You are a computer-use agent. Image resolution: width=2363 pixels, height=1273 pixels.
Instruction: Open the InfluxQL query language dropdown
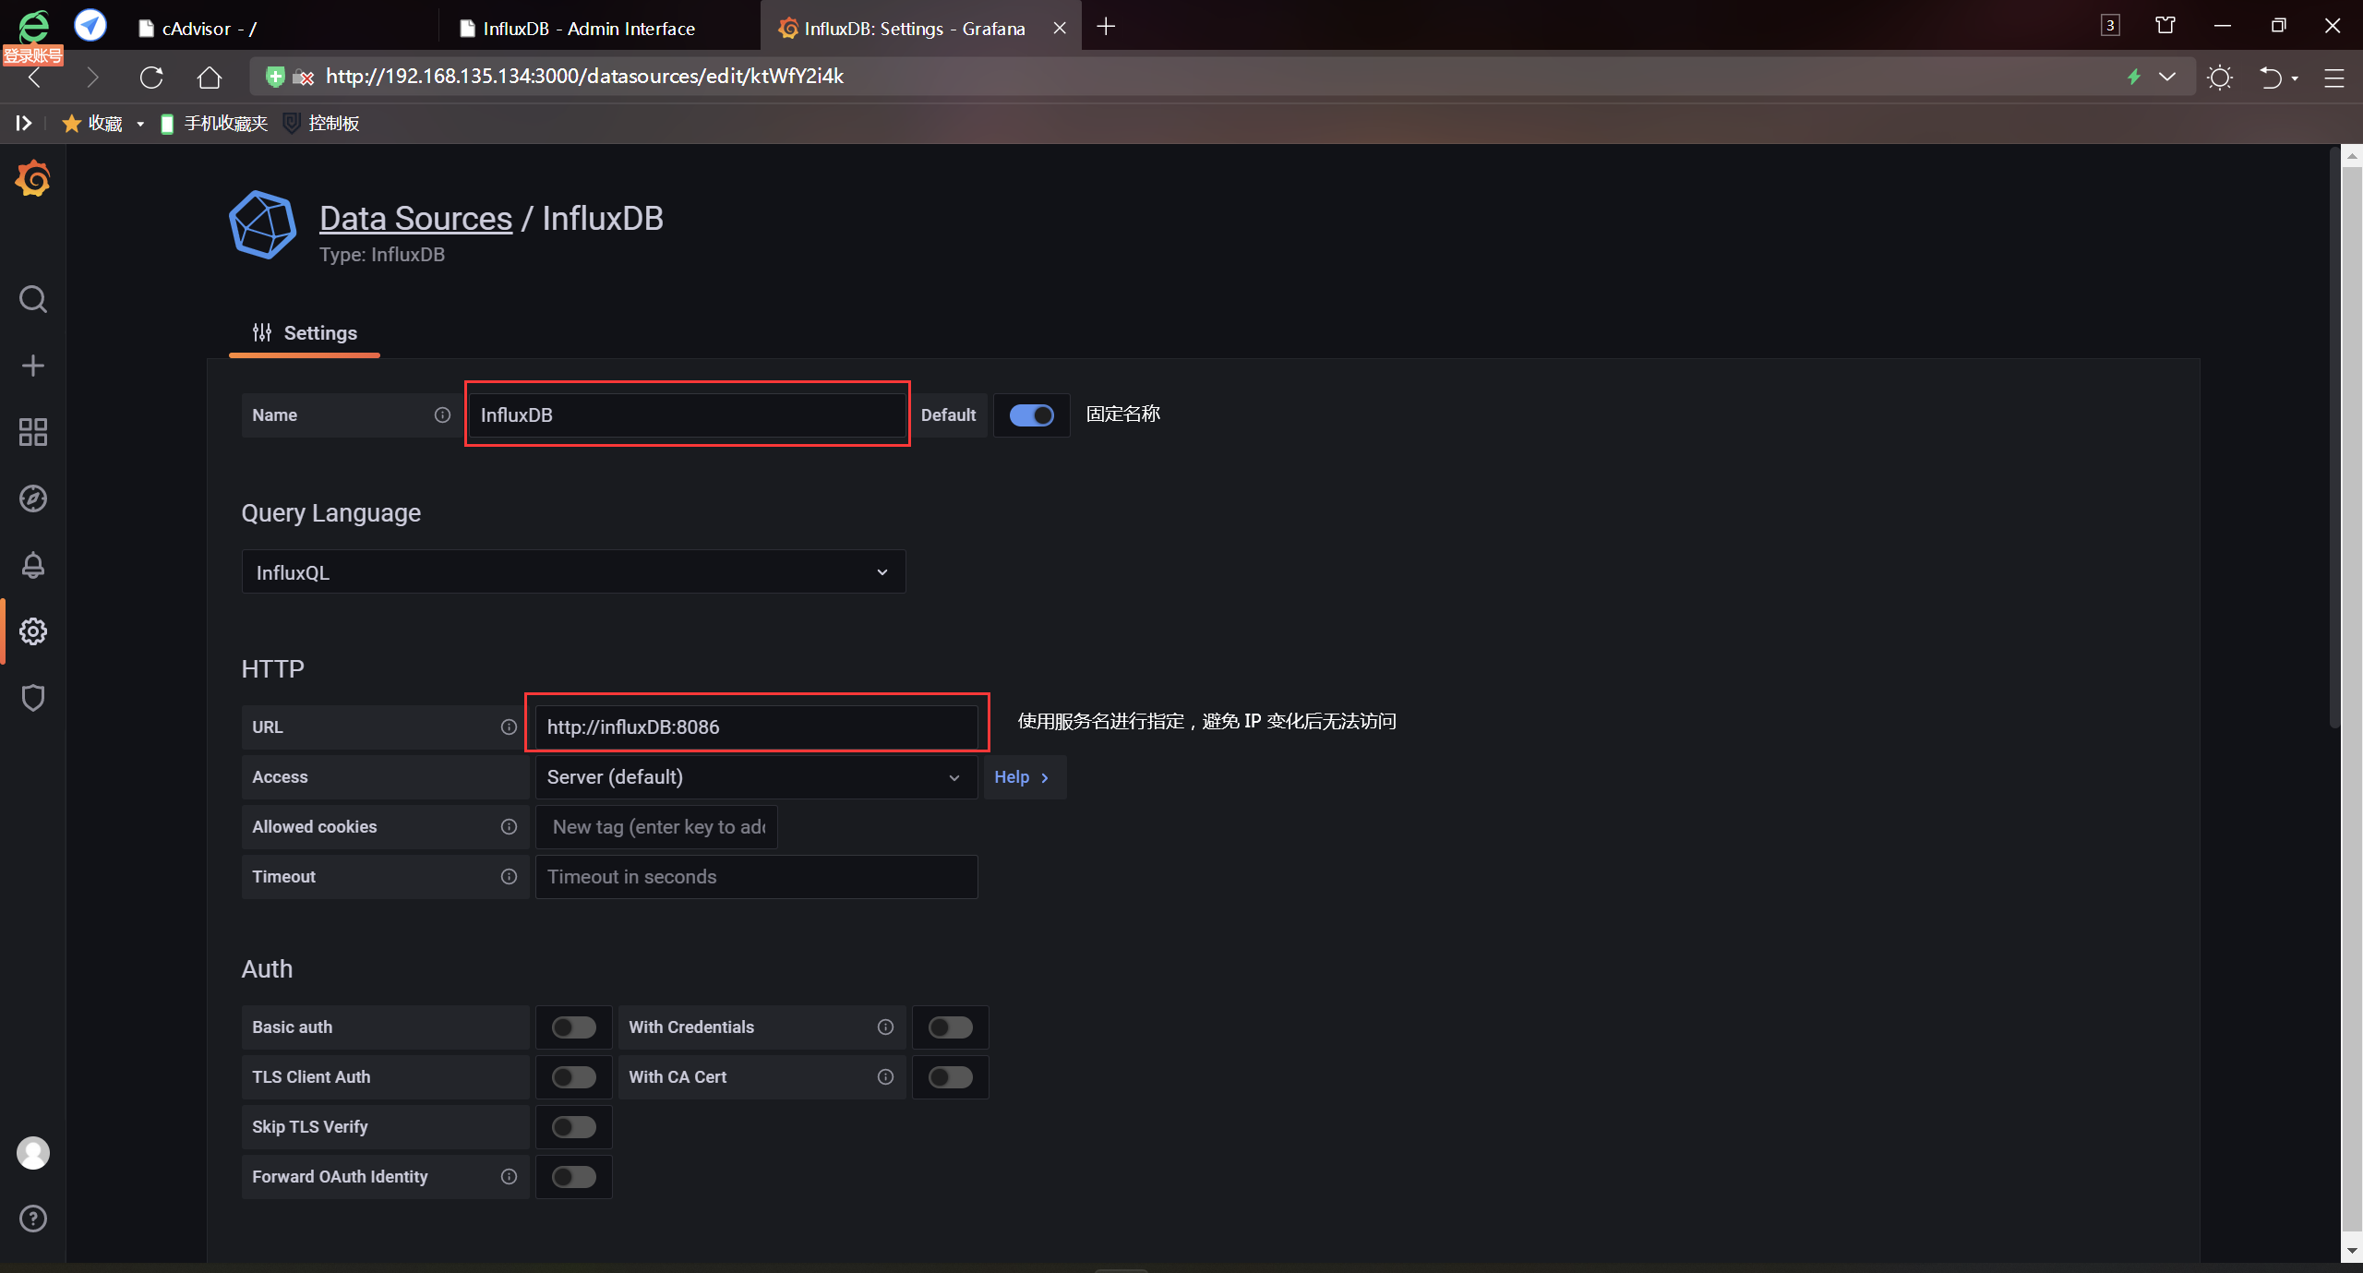(x=573, y=572)
